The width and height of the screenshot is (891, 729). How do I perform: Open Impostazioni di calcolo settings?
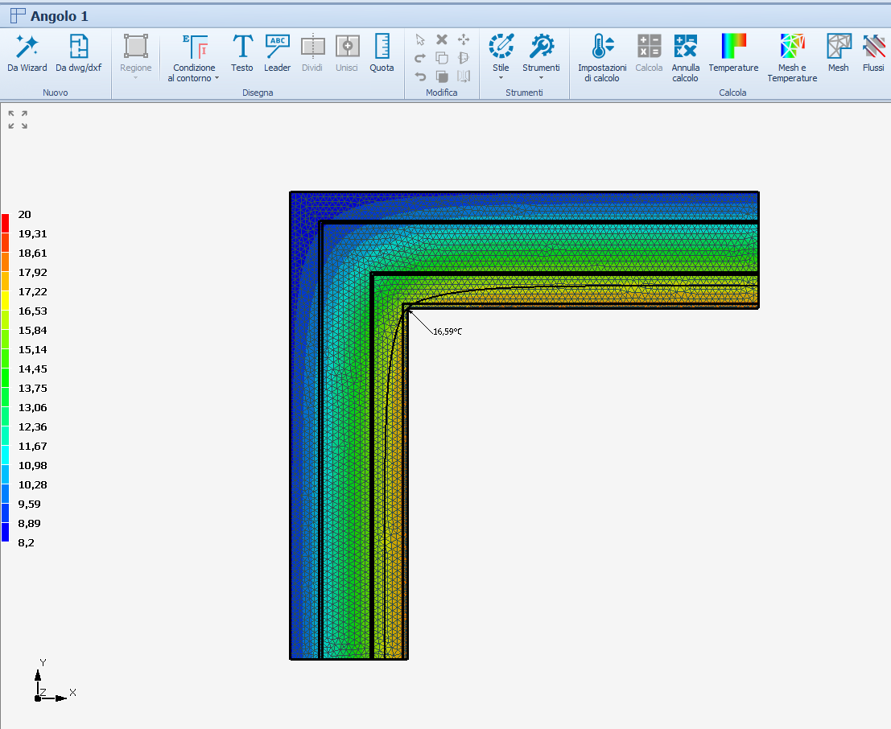(602, 57)
